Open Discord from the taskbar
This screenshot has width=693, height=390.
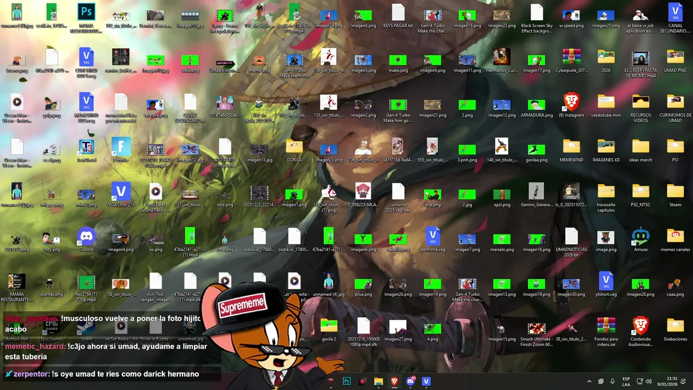410,381
